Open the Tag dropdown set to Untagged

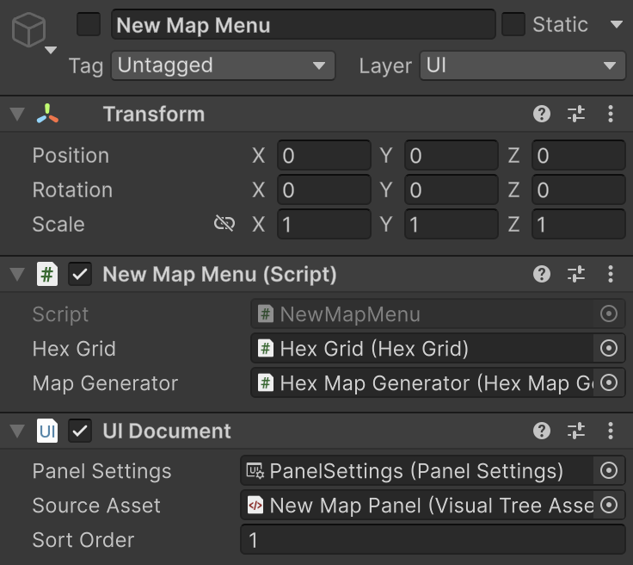[x=223, y=65]
